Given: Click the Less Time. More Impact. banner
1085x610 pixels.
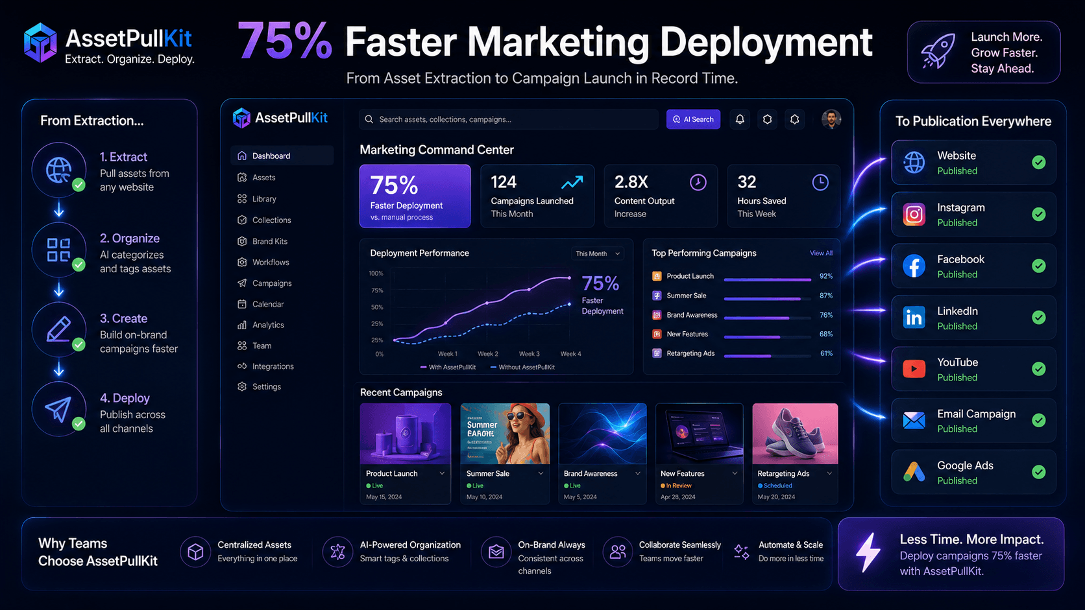Looking at the screenshot, I should point(951,554).
